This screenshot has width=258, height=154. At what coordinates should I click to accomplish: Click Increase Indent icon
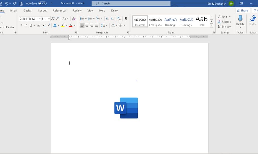[x=113, y=19]
